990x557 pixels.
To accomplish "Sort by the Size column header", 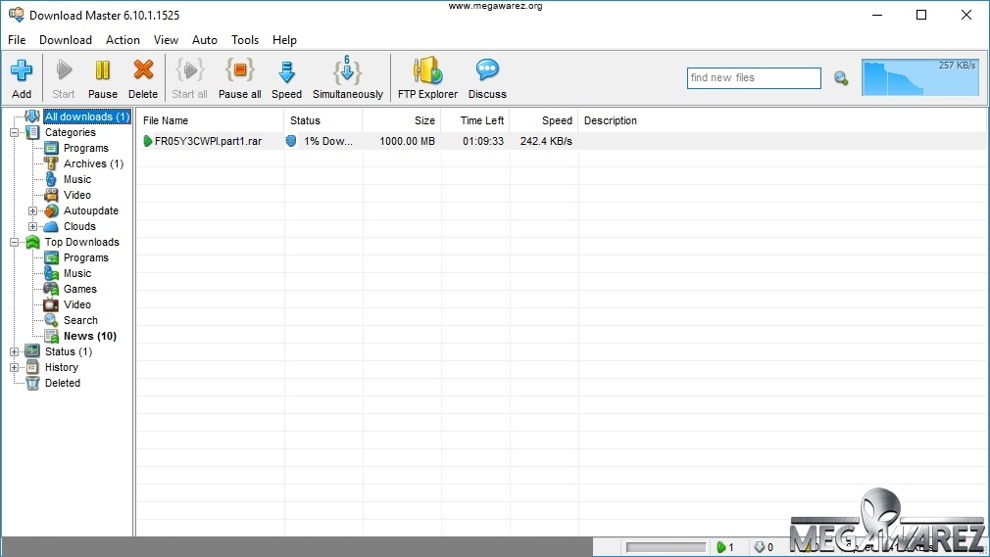I will click(402, 120).
